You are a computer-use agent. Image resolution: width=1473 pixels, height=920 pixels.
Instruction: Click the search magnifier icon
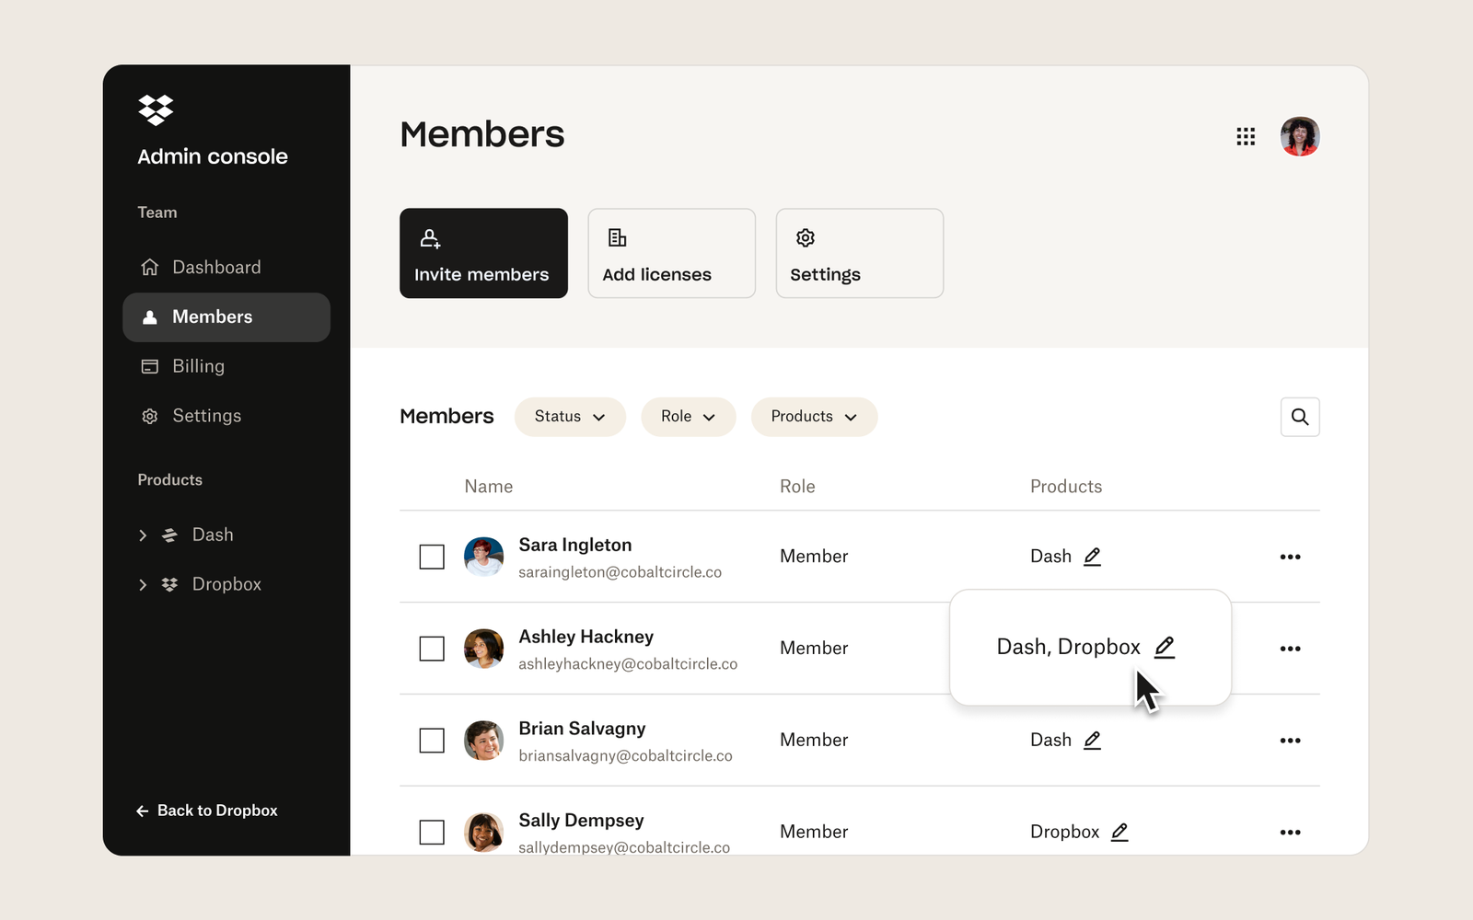point(1300,417)
